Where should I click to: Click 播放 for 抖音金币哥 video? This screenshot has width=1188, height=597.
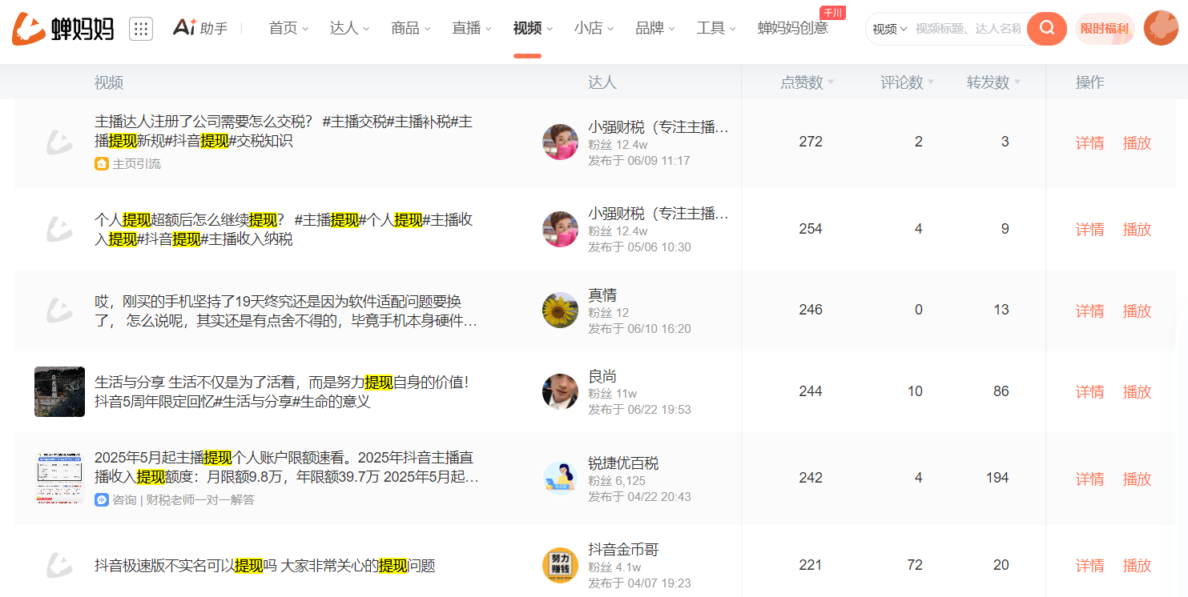(1137, 566)
